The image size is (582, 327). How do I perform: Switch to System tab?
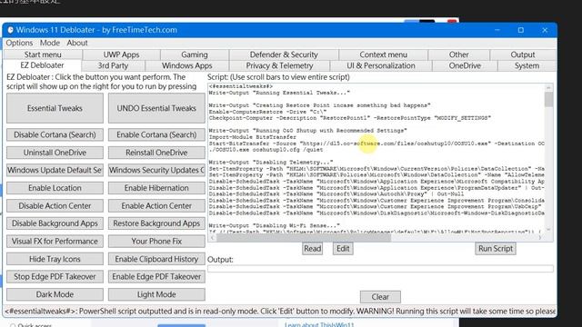pos(527,65)
